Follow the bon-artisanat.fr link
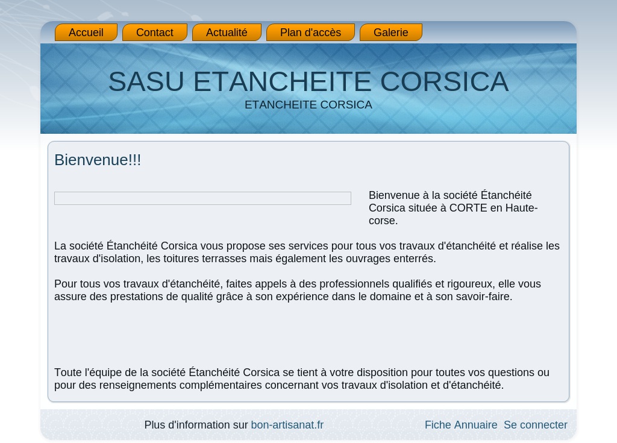Screen dimensions: 617x443 [x=287, y=425]
